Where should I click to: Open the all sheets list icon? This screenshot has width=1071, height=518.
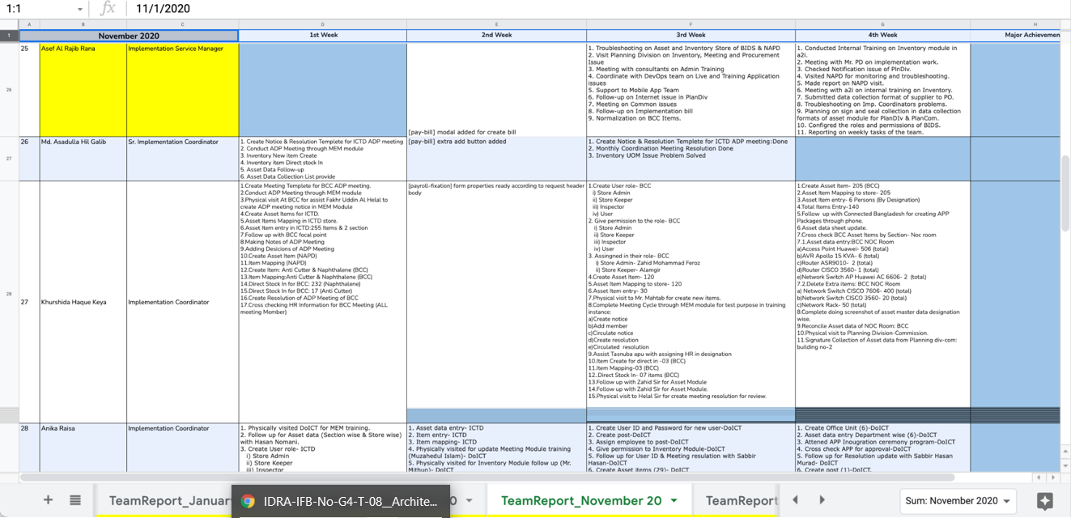click(x=75, y=500)
